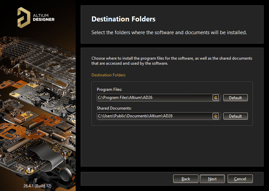Browse for Program Files folder icon
Viewport: 269px width, 191px height.
point(216,98)
